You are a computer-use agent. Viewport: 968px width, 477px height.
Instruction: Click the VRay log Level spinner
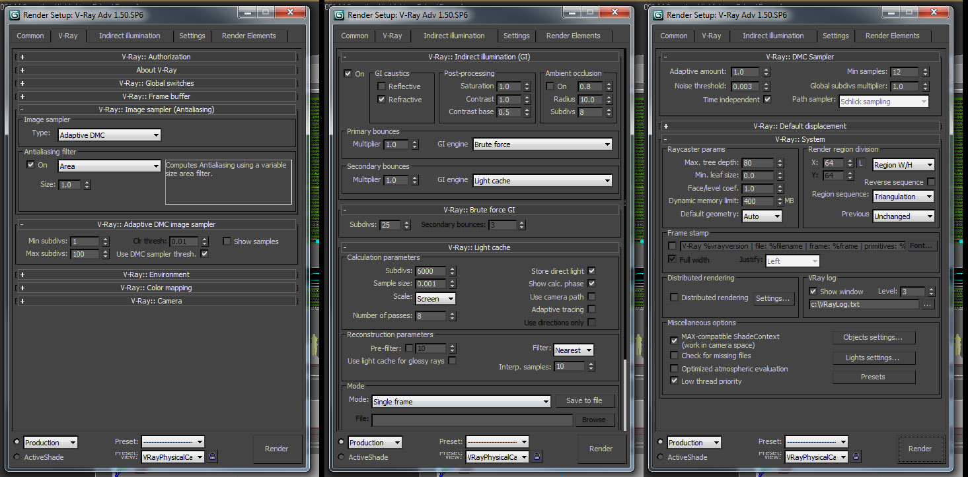point(932,292)
